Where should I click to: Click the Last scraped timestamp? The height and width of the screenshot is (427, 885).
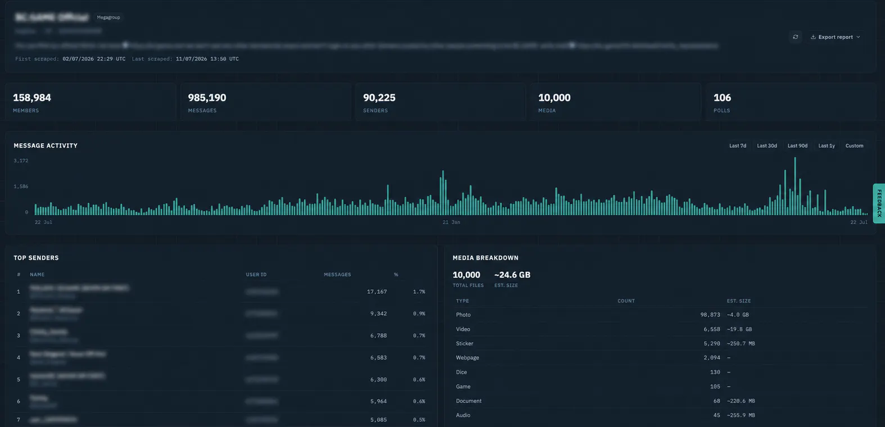click(207, 59)
